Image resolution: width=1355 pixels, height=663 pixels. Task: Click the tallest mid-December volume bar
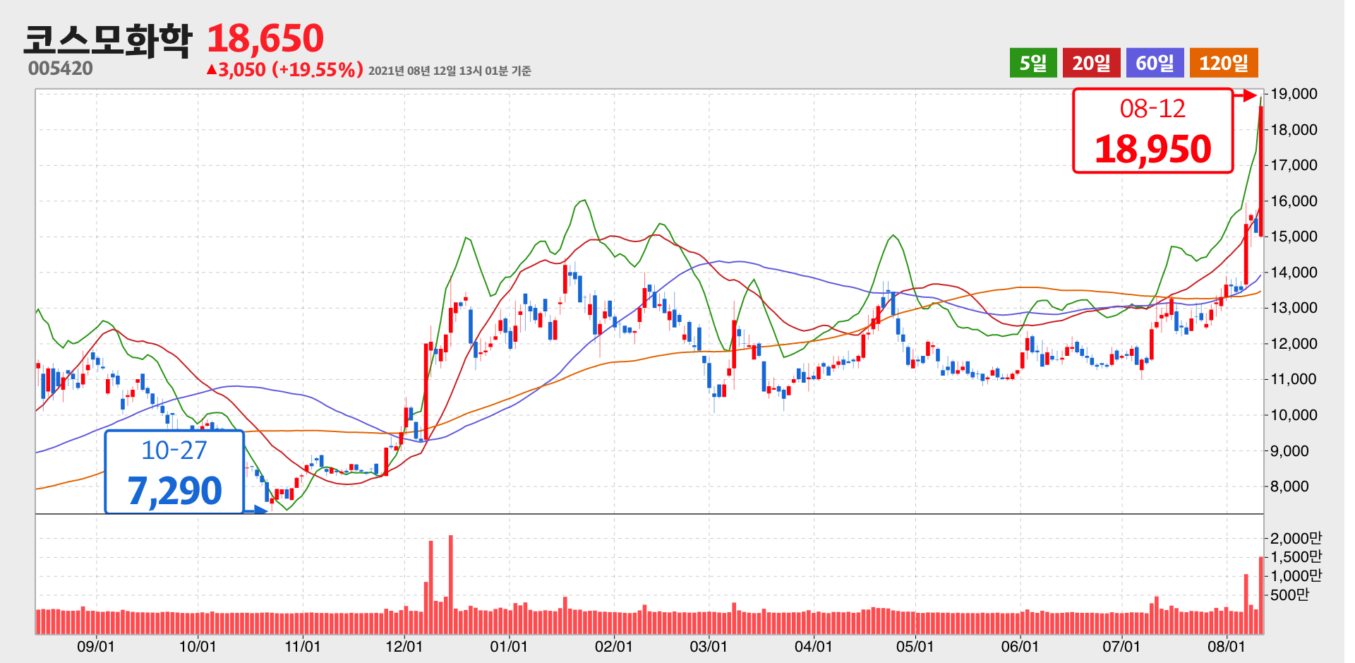450,585
